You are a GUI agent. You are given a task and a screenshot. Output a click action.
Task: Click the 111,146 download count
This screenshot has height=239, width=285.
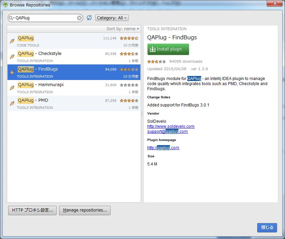(110, 38)
